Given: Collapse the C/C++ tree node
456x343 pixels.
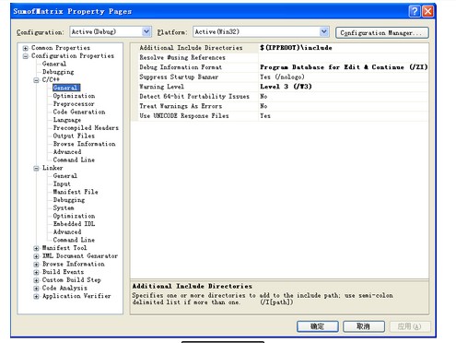Looking at the screenshot, I should 36,80.
